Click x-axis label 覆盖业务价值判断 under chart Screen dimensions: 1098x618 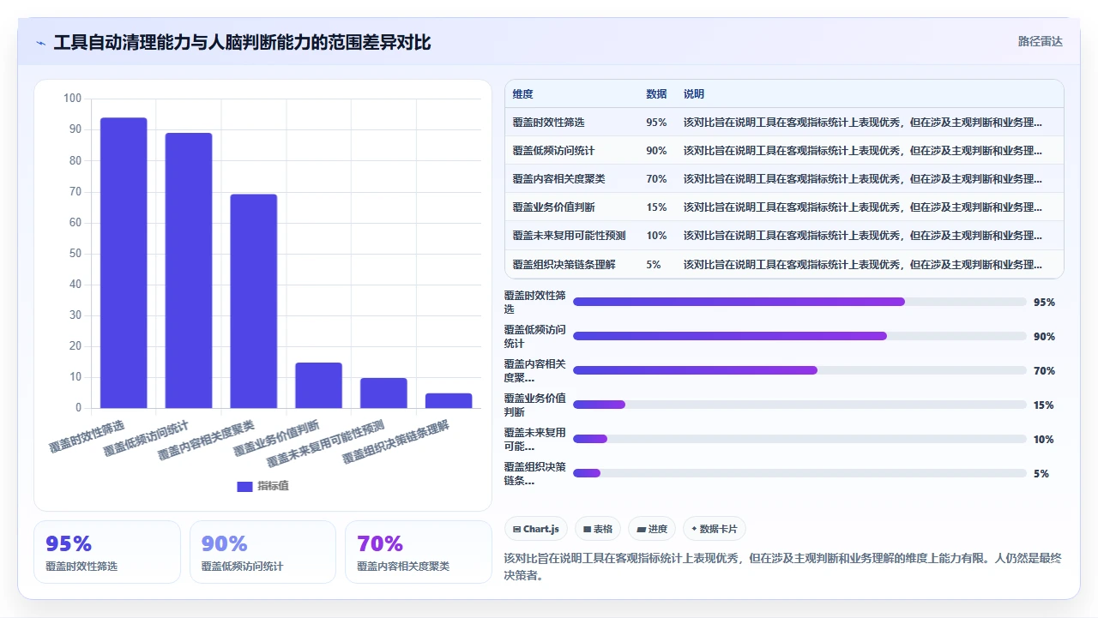(x=276, y=437)
